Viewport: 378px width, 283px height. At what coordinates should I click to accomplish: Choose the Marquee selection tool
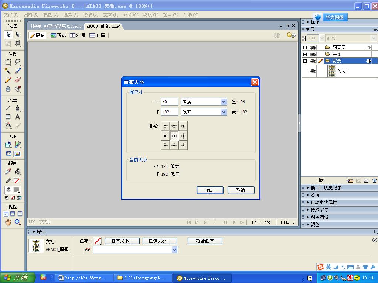pos(8,62)
